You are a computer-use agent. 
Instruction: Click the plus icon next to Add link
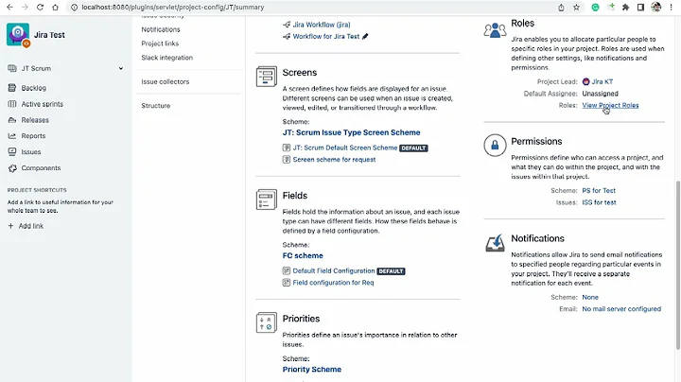click(10, 226)
